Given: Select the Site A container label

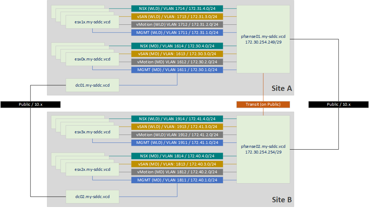Looking at the screenshot, I should (281, 88).
